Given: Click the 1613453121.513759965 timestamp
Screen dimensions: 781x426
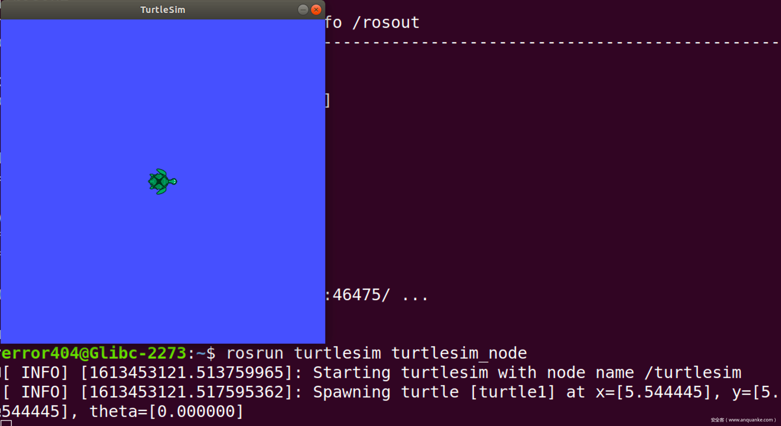Looking at the screenshot, I should coord(186,373).
